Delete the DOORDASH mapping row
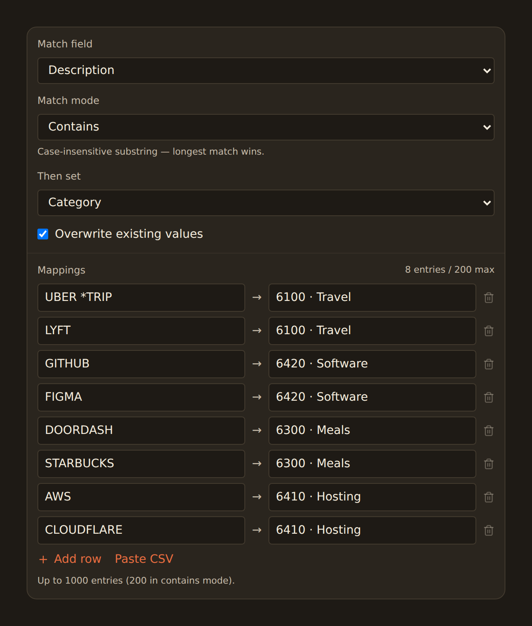This screenshot has height=626, width=532. (489, 431)
